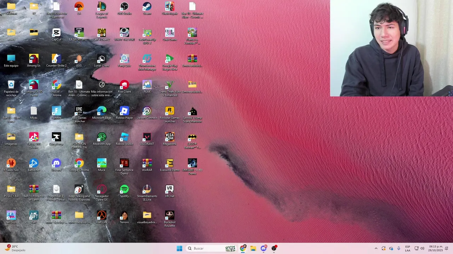Select the Crab Game desktop icon

click(170, 35)
